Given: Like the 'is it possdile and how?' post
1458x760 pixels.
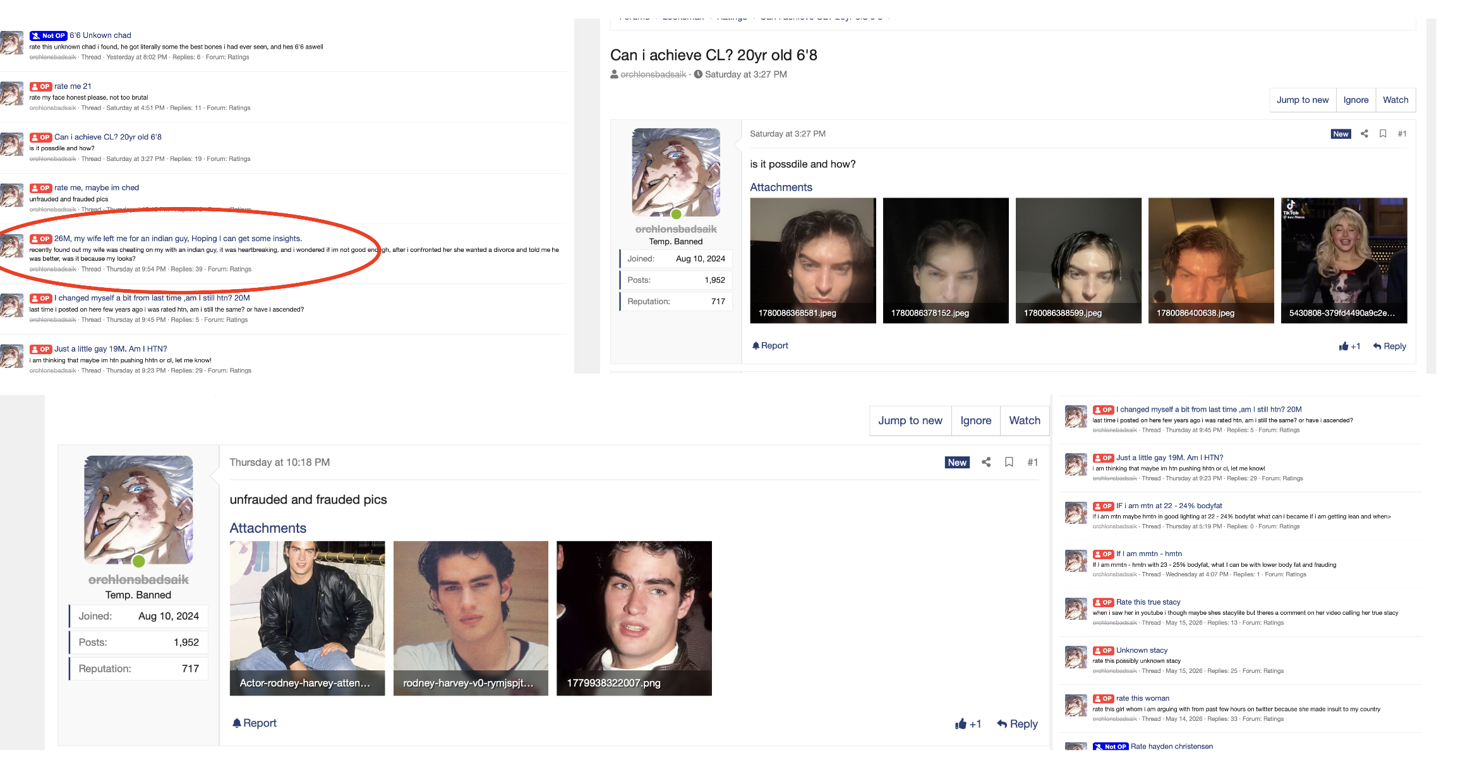Looking at the screenshot, I should [x=1350, y=346].
